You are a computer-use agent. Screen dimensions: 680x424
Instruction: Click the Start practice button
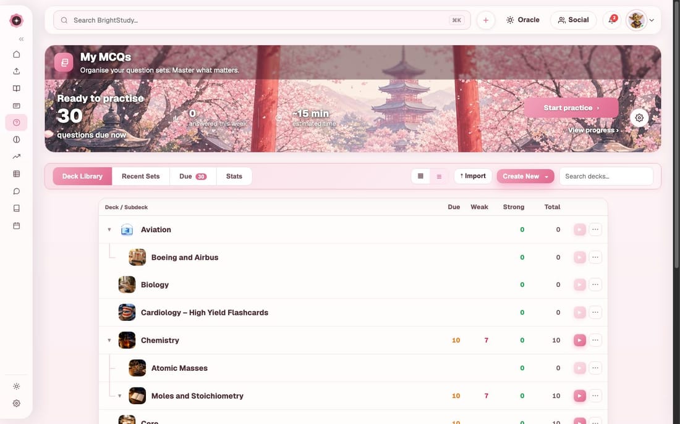point(571,108)
